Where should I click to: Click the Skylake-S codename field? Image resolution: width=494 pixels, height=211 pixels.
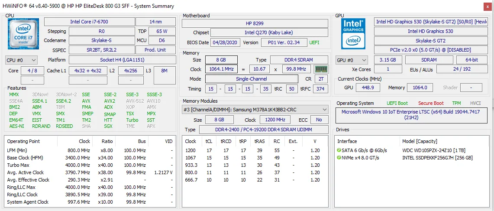point(101,40)
